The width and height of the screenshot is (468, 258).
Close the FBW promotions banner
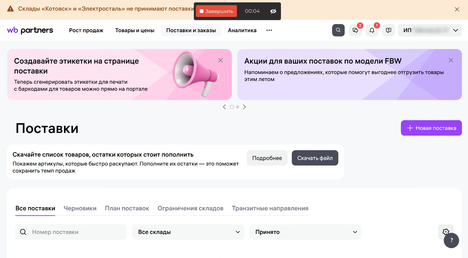click(451, 60)
